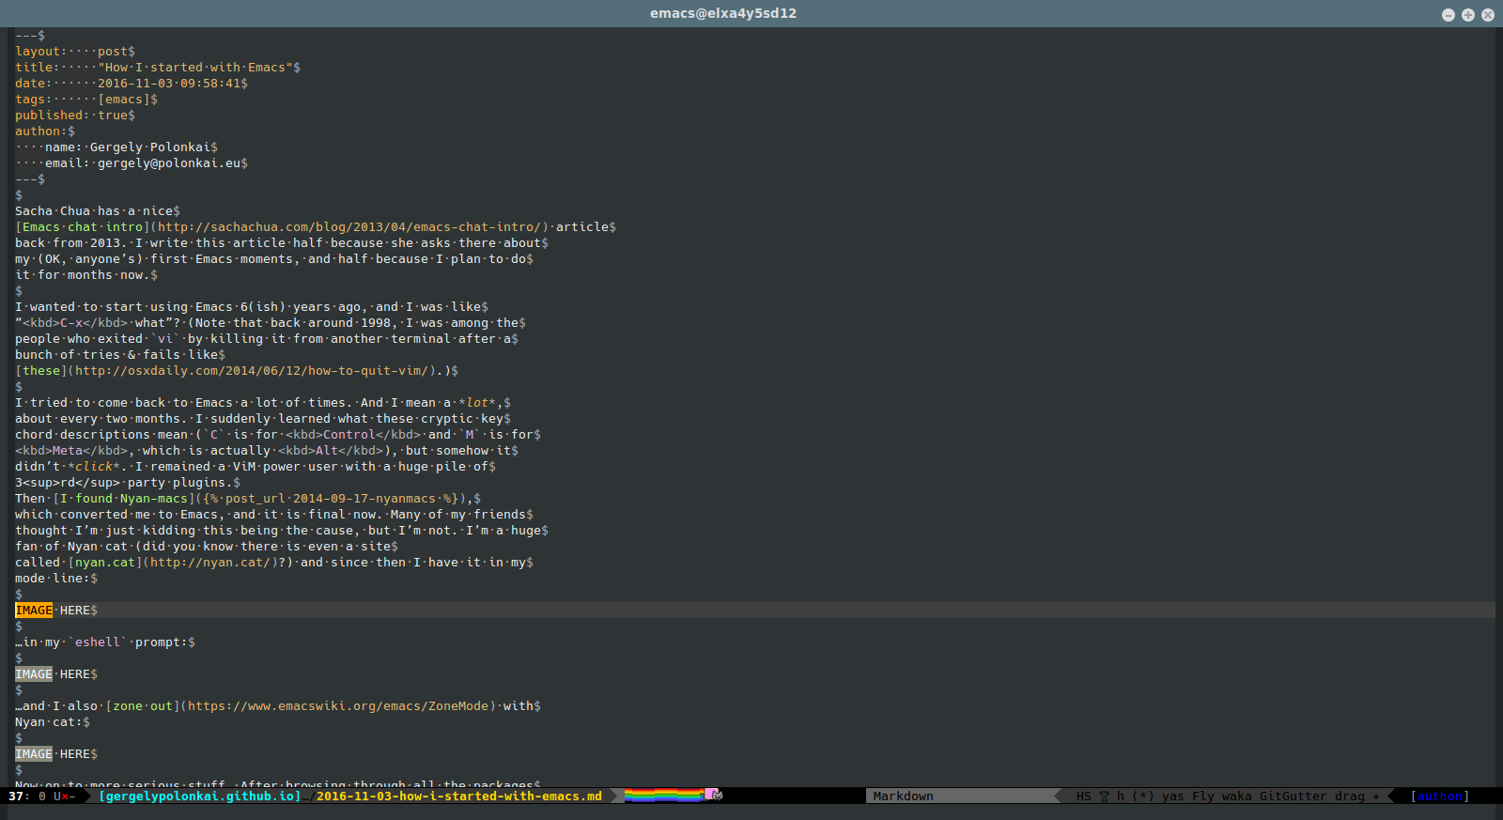Maximize the Emacs window
1503x820 pixels.
pyautogui.click(x=1467, y=15)
